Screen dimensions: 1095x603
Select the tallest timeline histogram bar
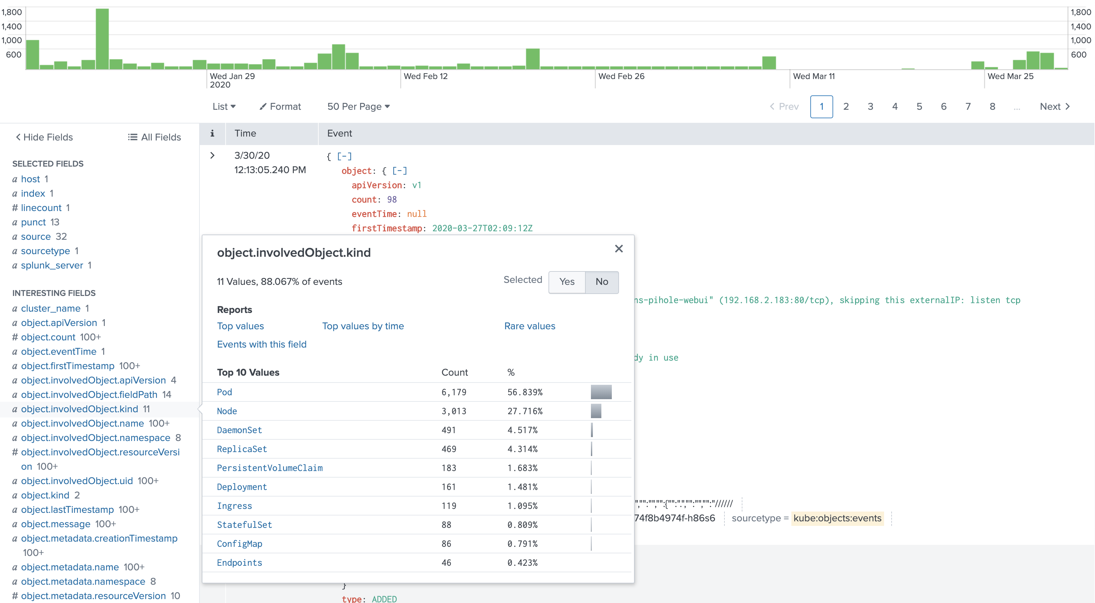102,39
